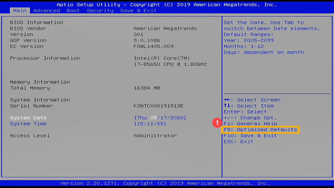The width and height of the screenshot is (334, 188).
Task: Click the ESC: Exit entry
Action: (238, 142)
